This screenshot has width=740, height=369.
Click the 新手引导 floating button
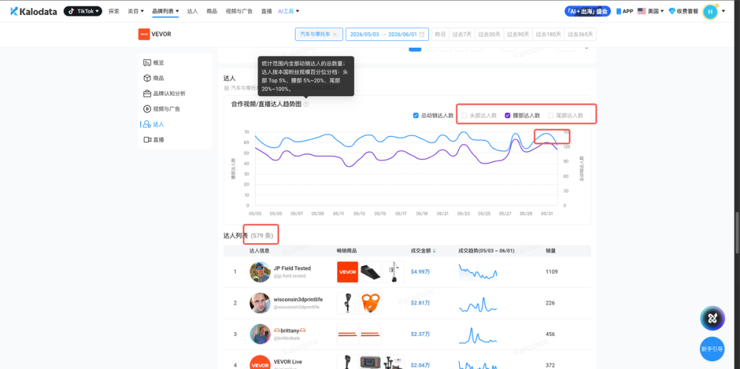712,349
